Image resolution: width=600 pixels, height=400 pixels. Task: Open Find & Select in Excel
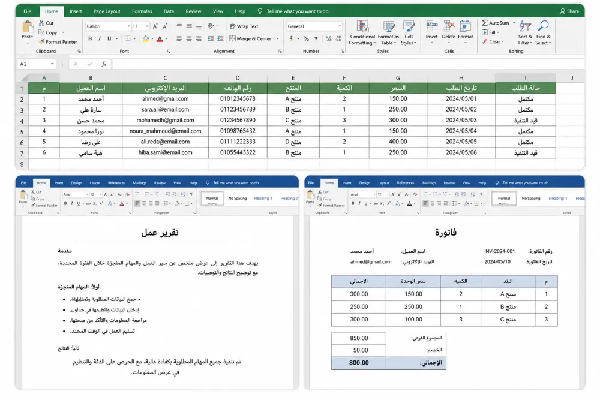(x=544, y=33)
